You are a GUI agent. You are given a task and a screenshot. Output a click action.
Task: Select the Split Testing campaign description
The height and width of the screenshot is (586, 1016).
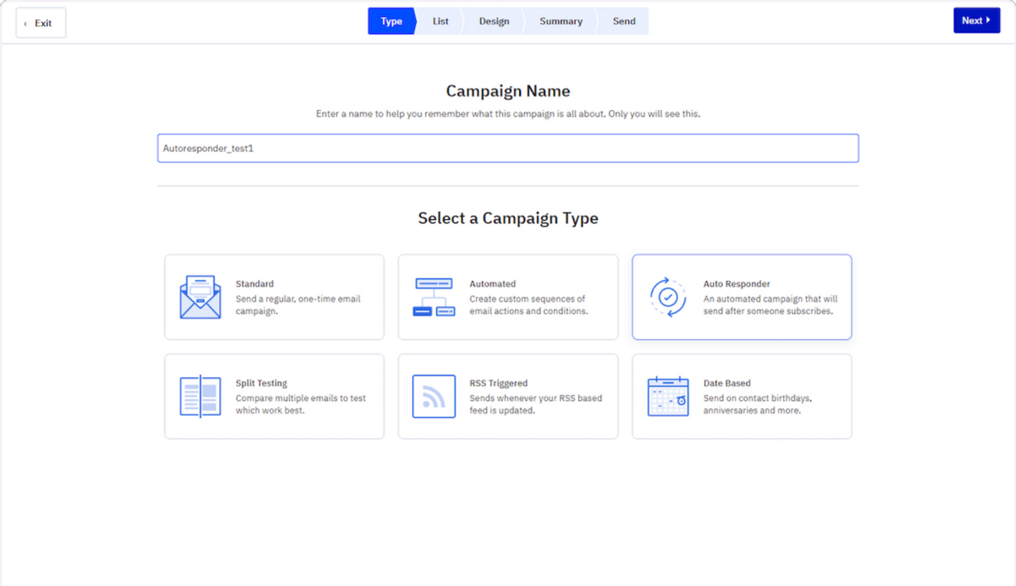click(x=301, y=404)
